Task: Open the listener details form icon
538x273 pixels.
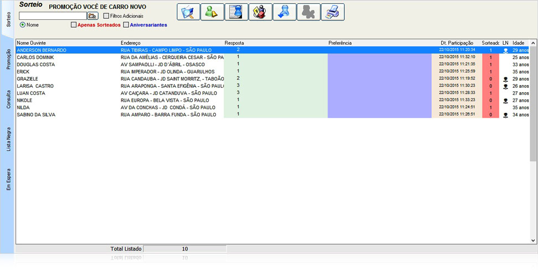Action: (x=236, y=12)
